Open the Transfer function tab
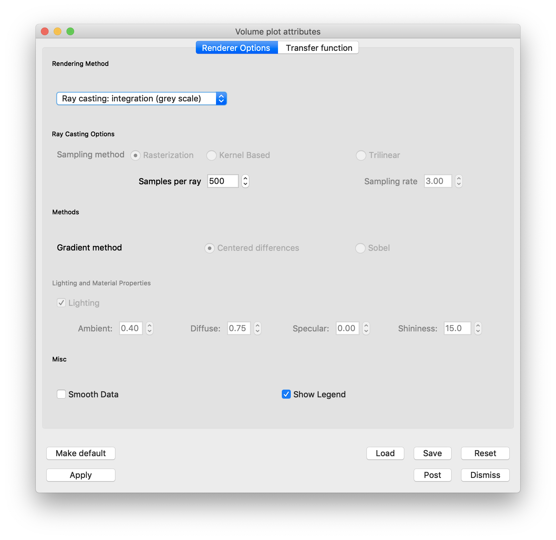This screenshot has height=540, width=556. pyautogui.click(x=319, y=48)
